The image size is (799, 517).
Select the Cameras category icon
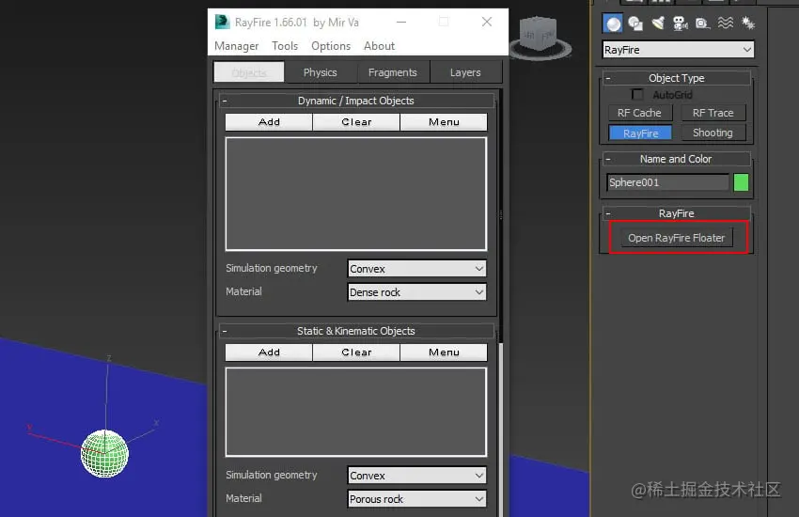pos(681,23)
